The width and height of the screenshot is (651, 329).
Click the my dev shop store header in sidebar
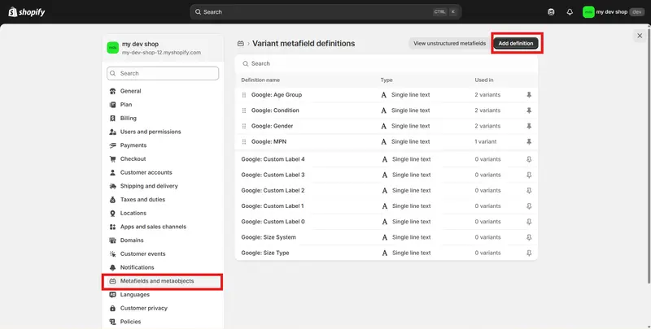click(162, 48)
